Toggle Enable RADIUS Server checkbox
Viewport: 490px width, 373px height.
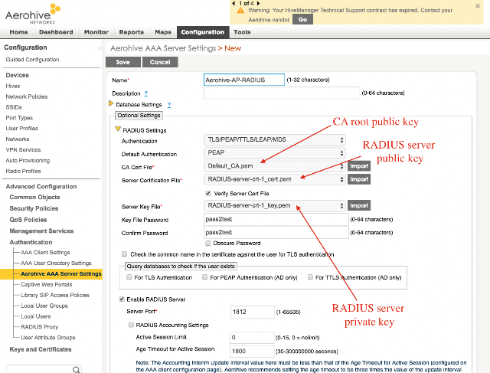(x=122, y=299)
